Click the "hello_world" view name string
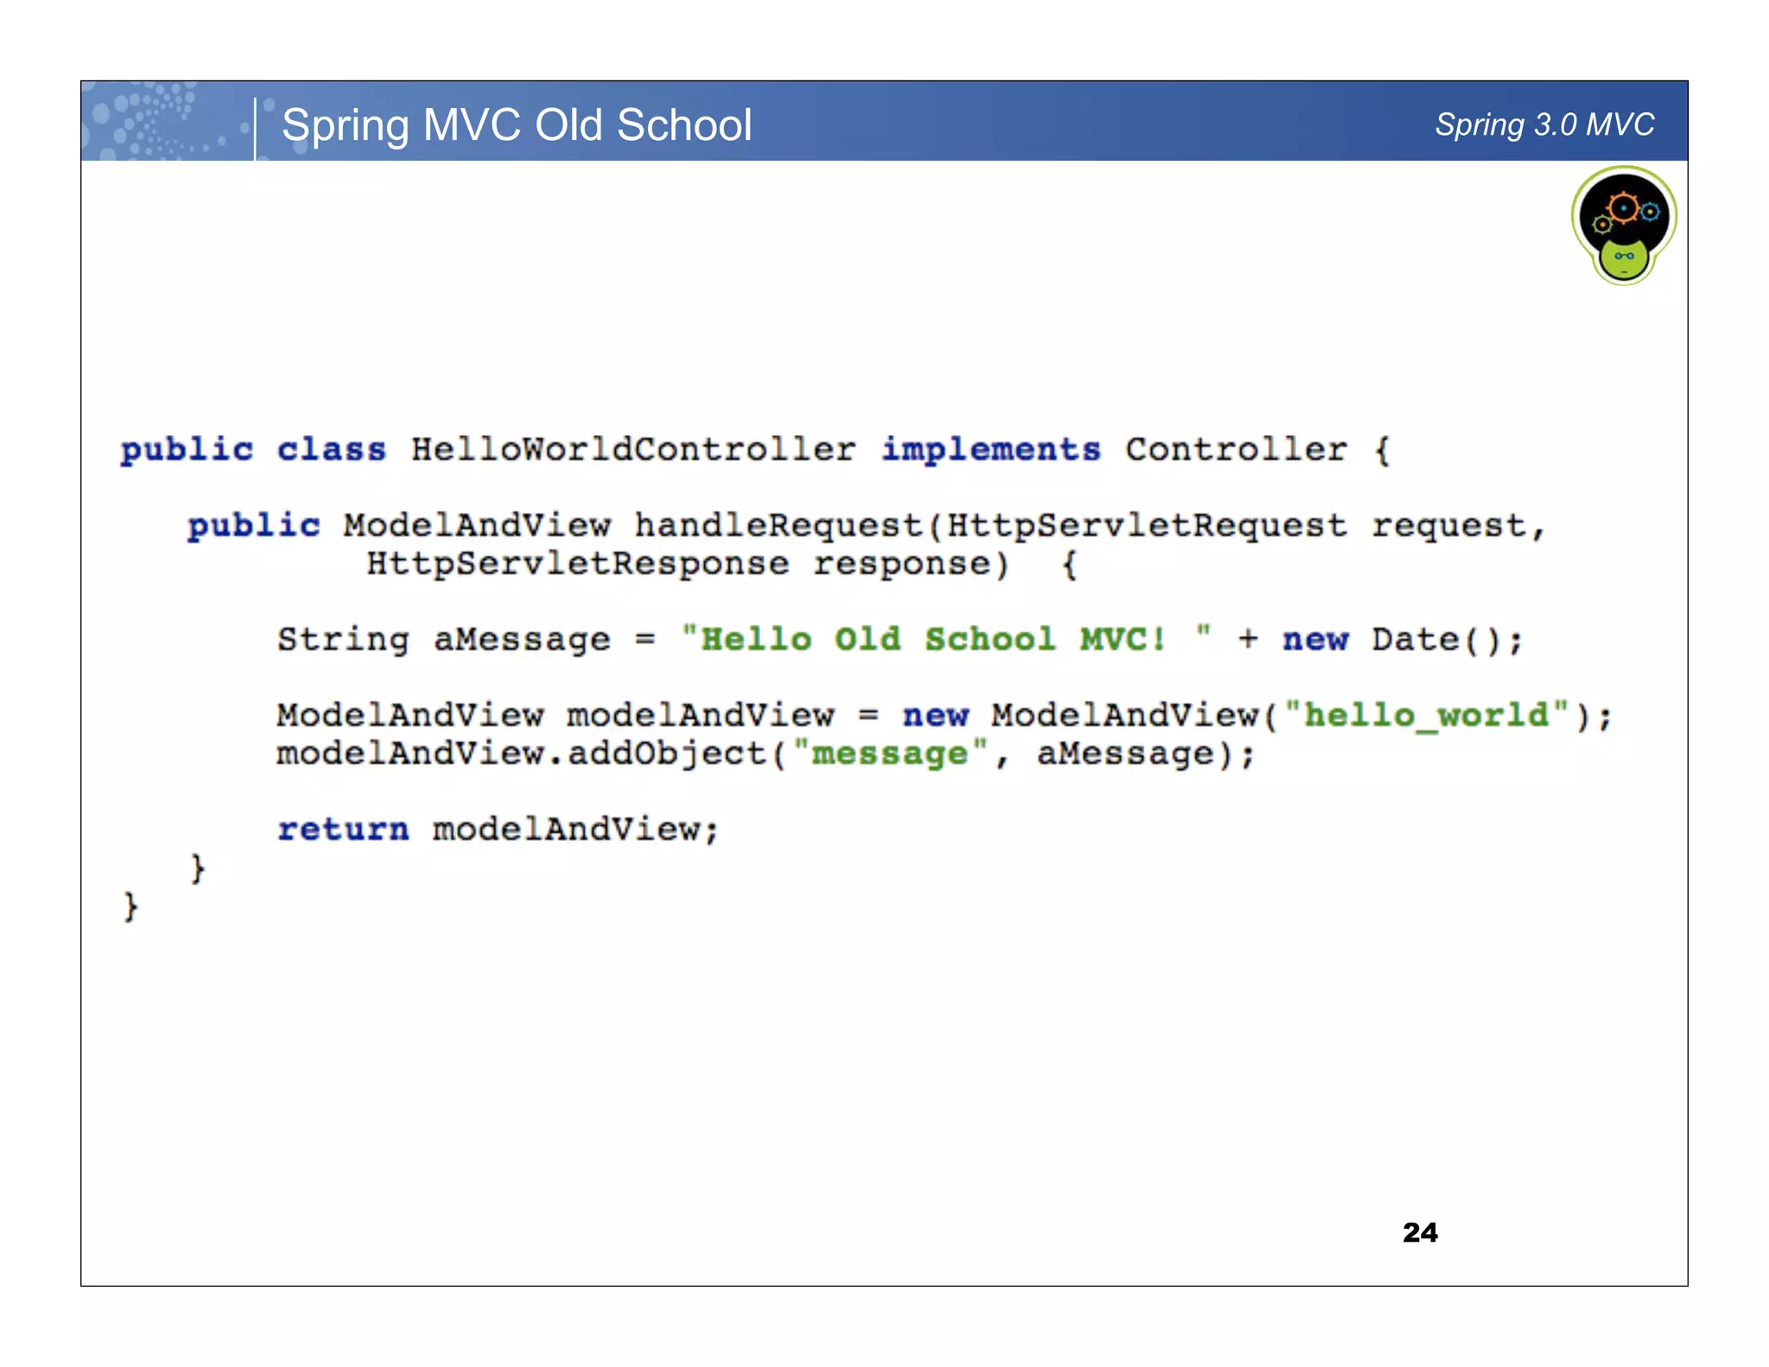1769x1367 pixels. pyautogui.click(x=1425, y=715)
